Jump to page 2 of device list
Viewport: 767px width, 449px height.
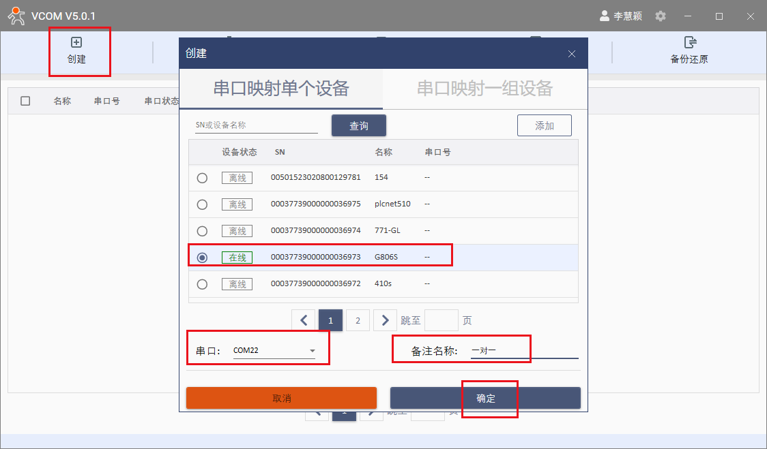tap(358, 320)
